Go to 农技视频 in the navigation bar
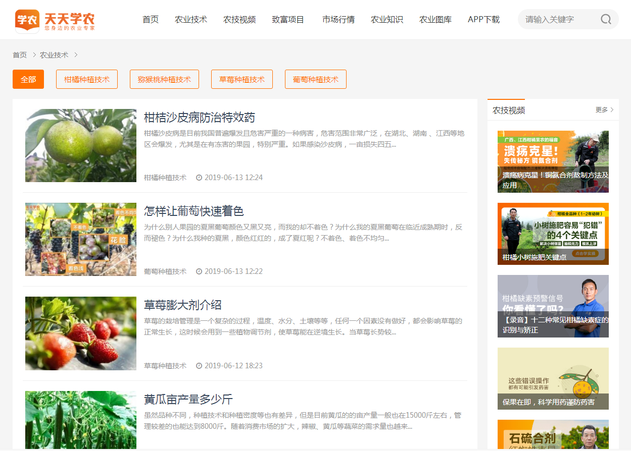 [x=239, y=20]
